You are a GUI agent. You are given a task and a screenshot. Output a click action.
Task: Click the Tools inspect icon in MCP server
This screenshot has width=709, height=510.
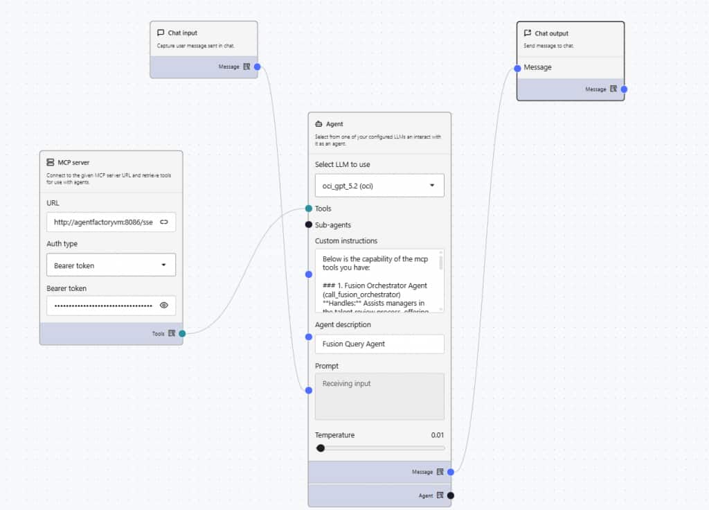[x=172, y=333]
